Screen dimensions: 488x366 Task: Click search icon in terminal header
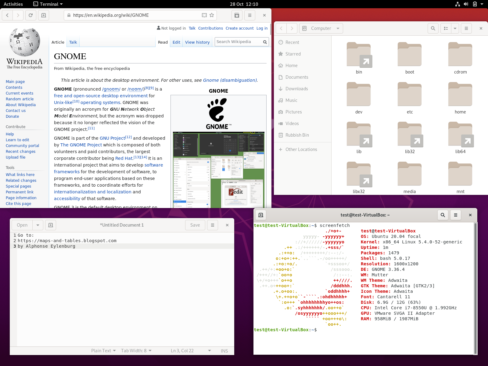point(443,215)
